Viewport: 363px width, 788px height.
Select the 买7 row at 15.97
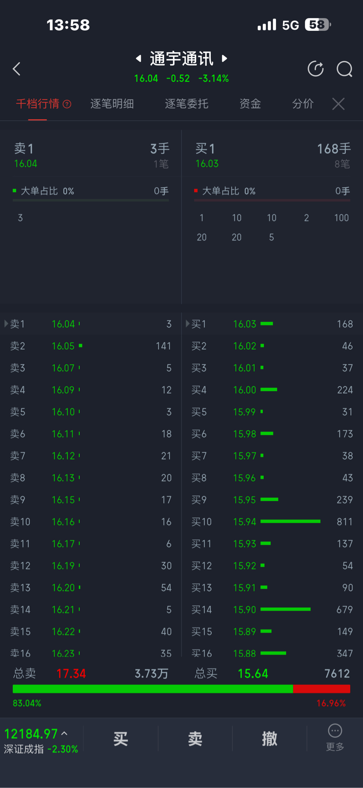click(x=272, y=456)
